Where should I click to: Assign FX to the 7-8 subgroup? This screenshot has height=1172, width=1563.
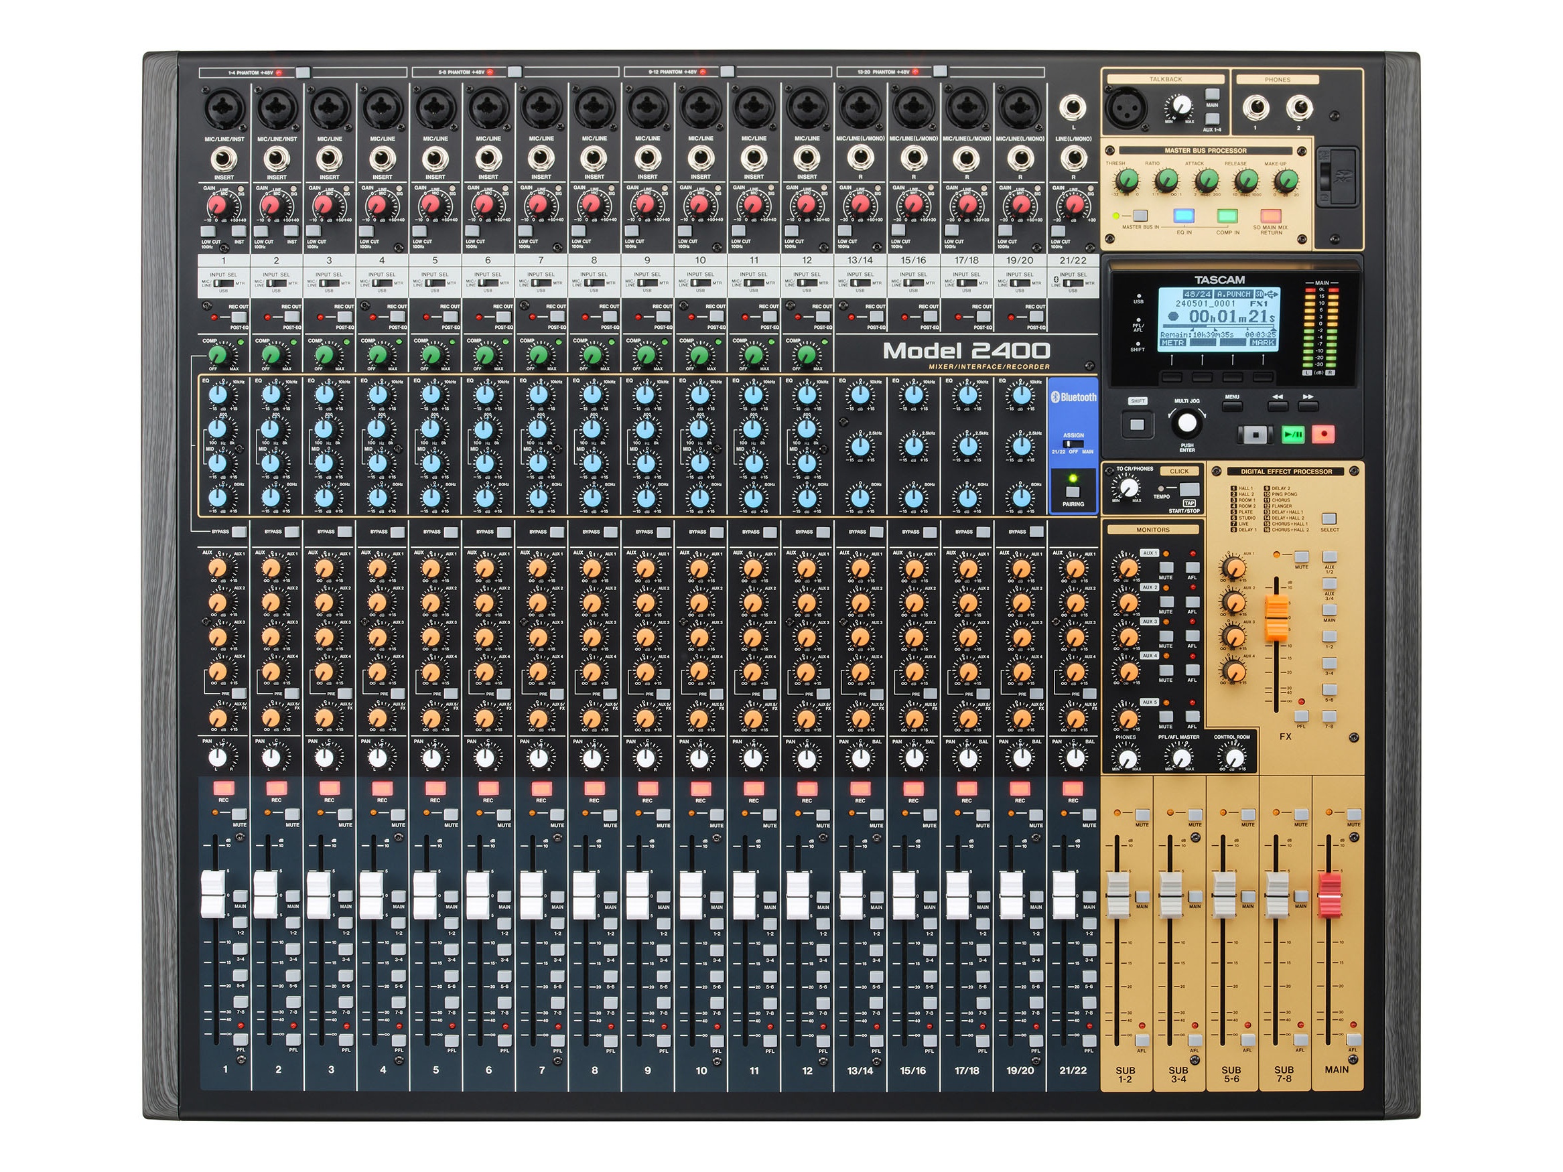(1329, 717)
